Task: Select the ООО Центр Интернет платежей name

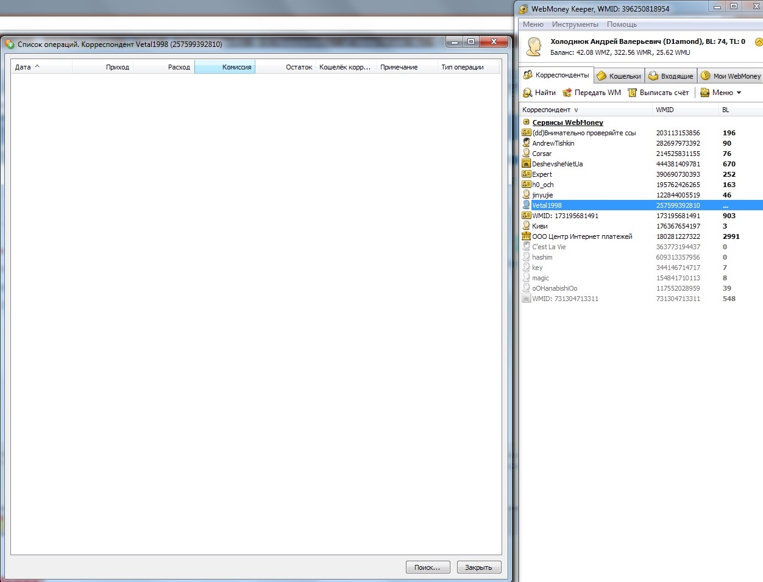Action: [582, 236]
